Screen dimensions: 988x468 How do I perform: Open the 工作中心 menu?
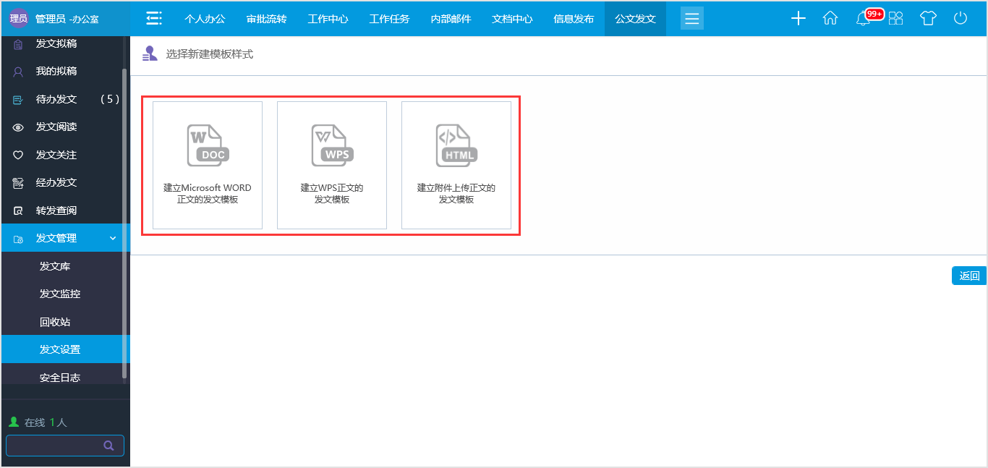point(328,17)
